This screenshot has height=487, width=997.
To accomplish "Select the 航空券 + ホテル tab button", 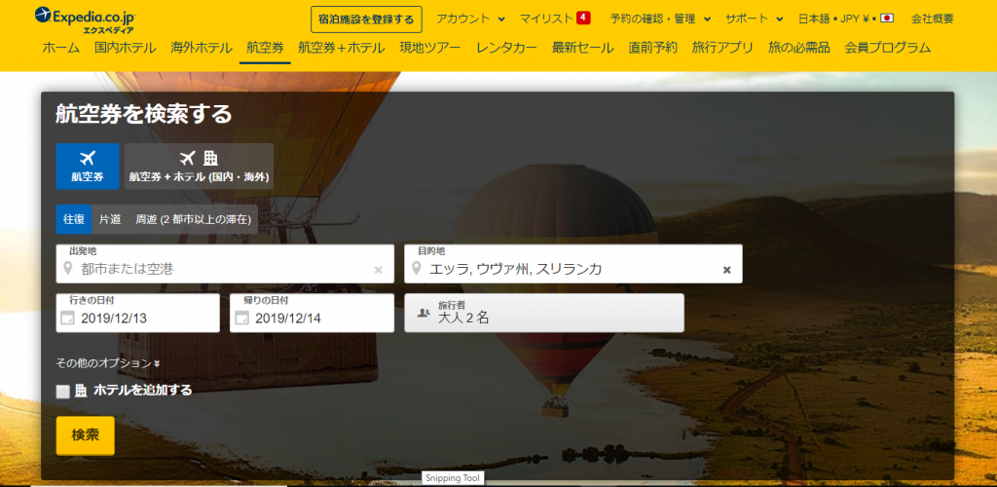I will pos(199,166).
